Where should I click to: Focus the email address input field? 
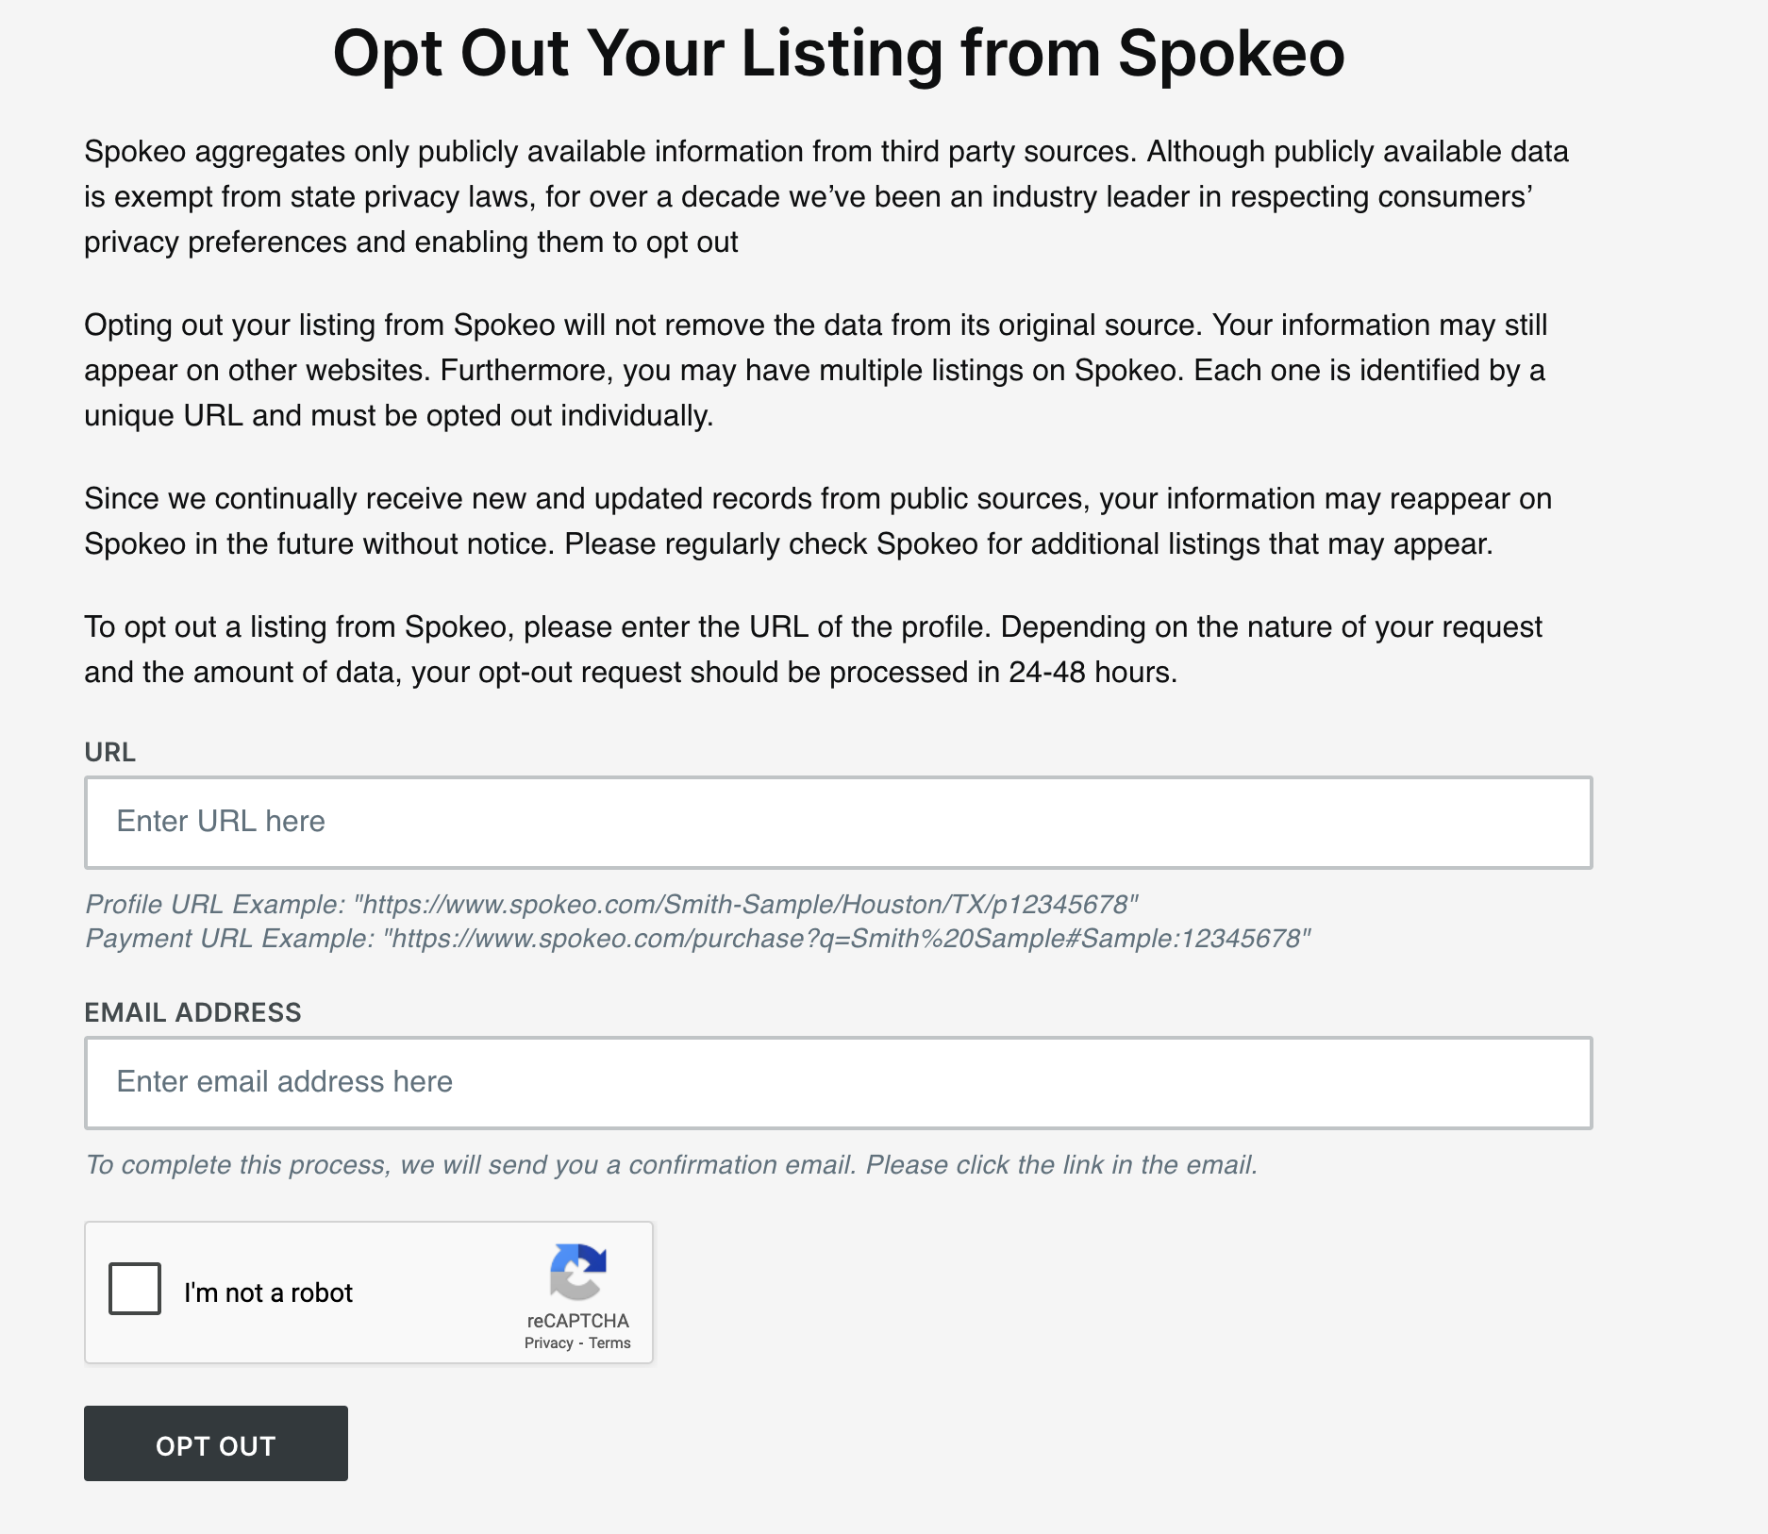pos(838,1082)
